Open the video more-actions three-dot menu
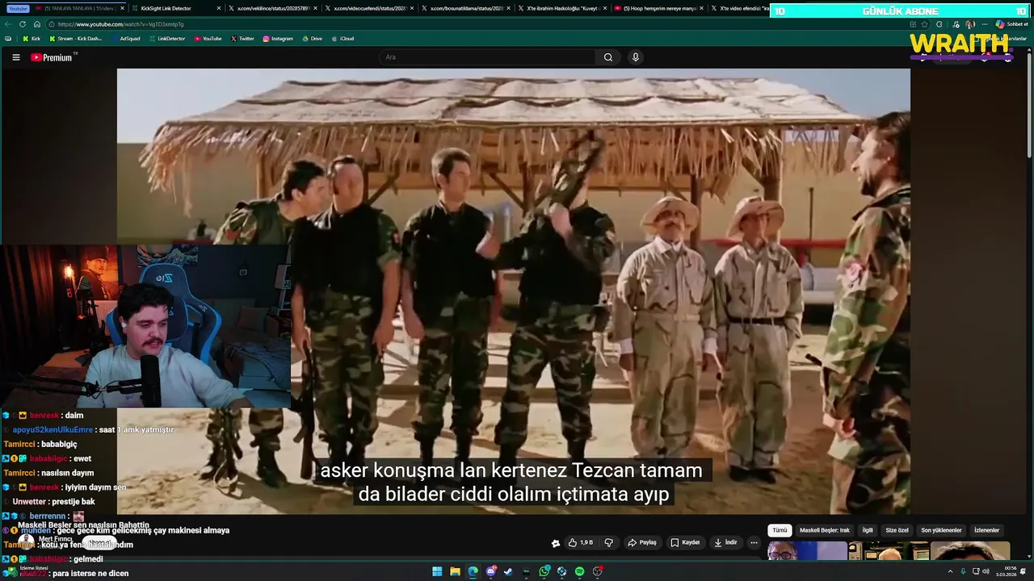The height and width of the screenshot is (581, 1034). [754, 542]
